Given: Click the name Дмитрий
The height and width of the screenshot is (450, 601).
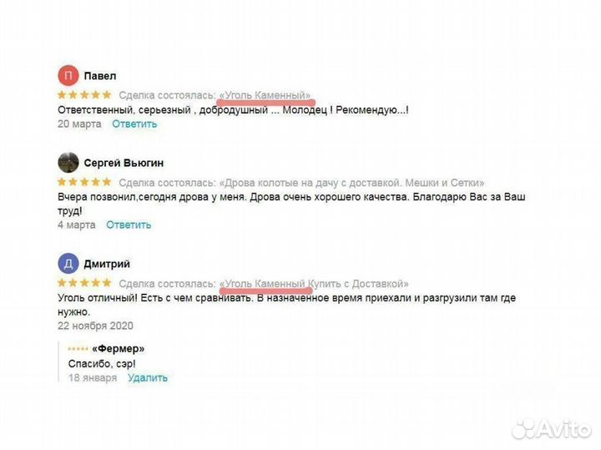Looking at the screenshot, I should point(107,264).
